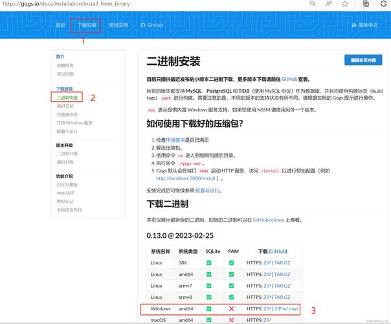Download ZIP for Linux armv7
391x324 pixels.
tap(267, 286)
